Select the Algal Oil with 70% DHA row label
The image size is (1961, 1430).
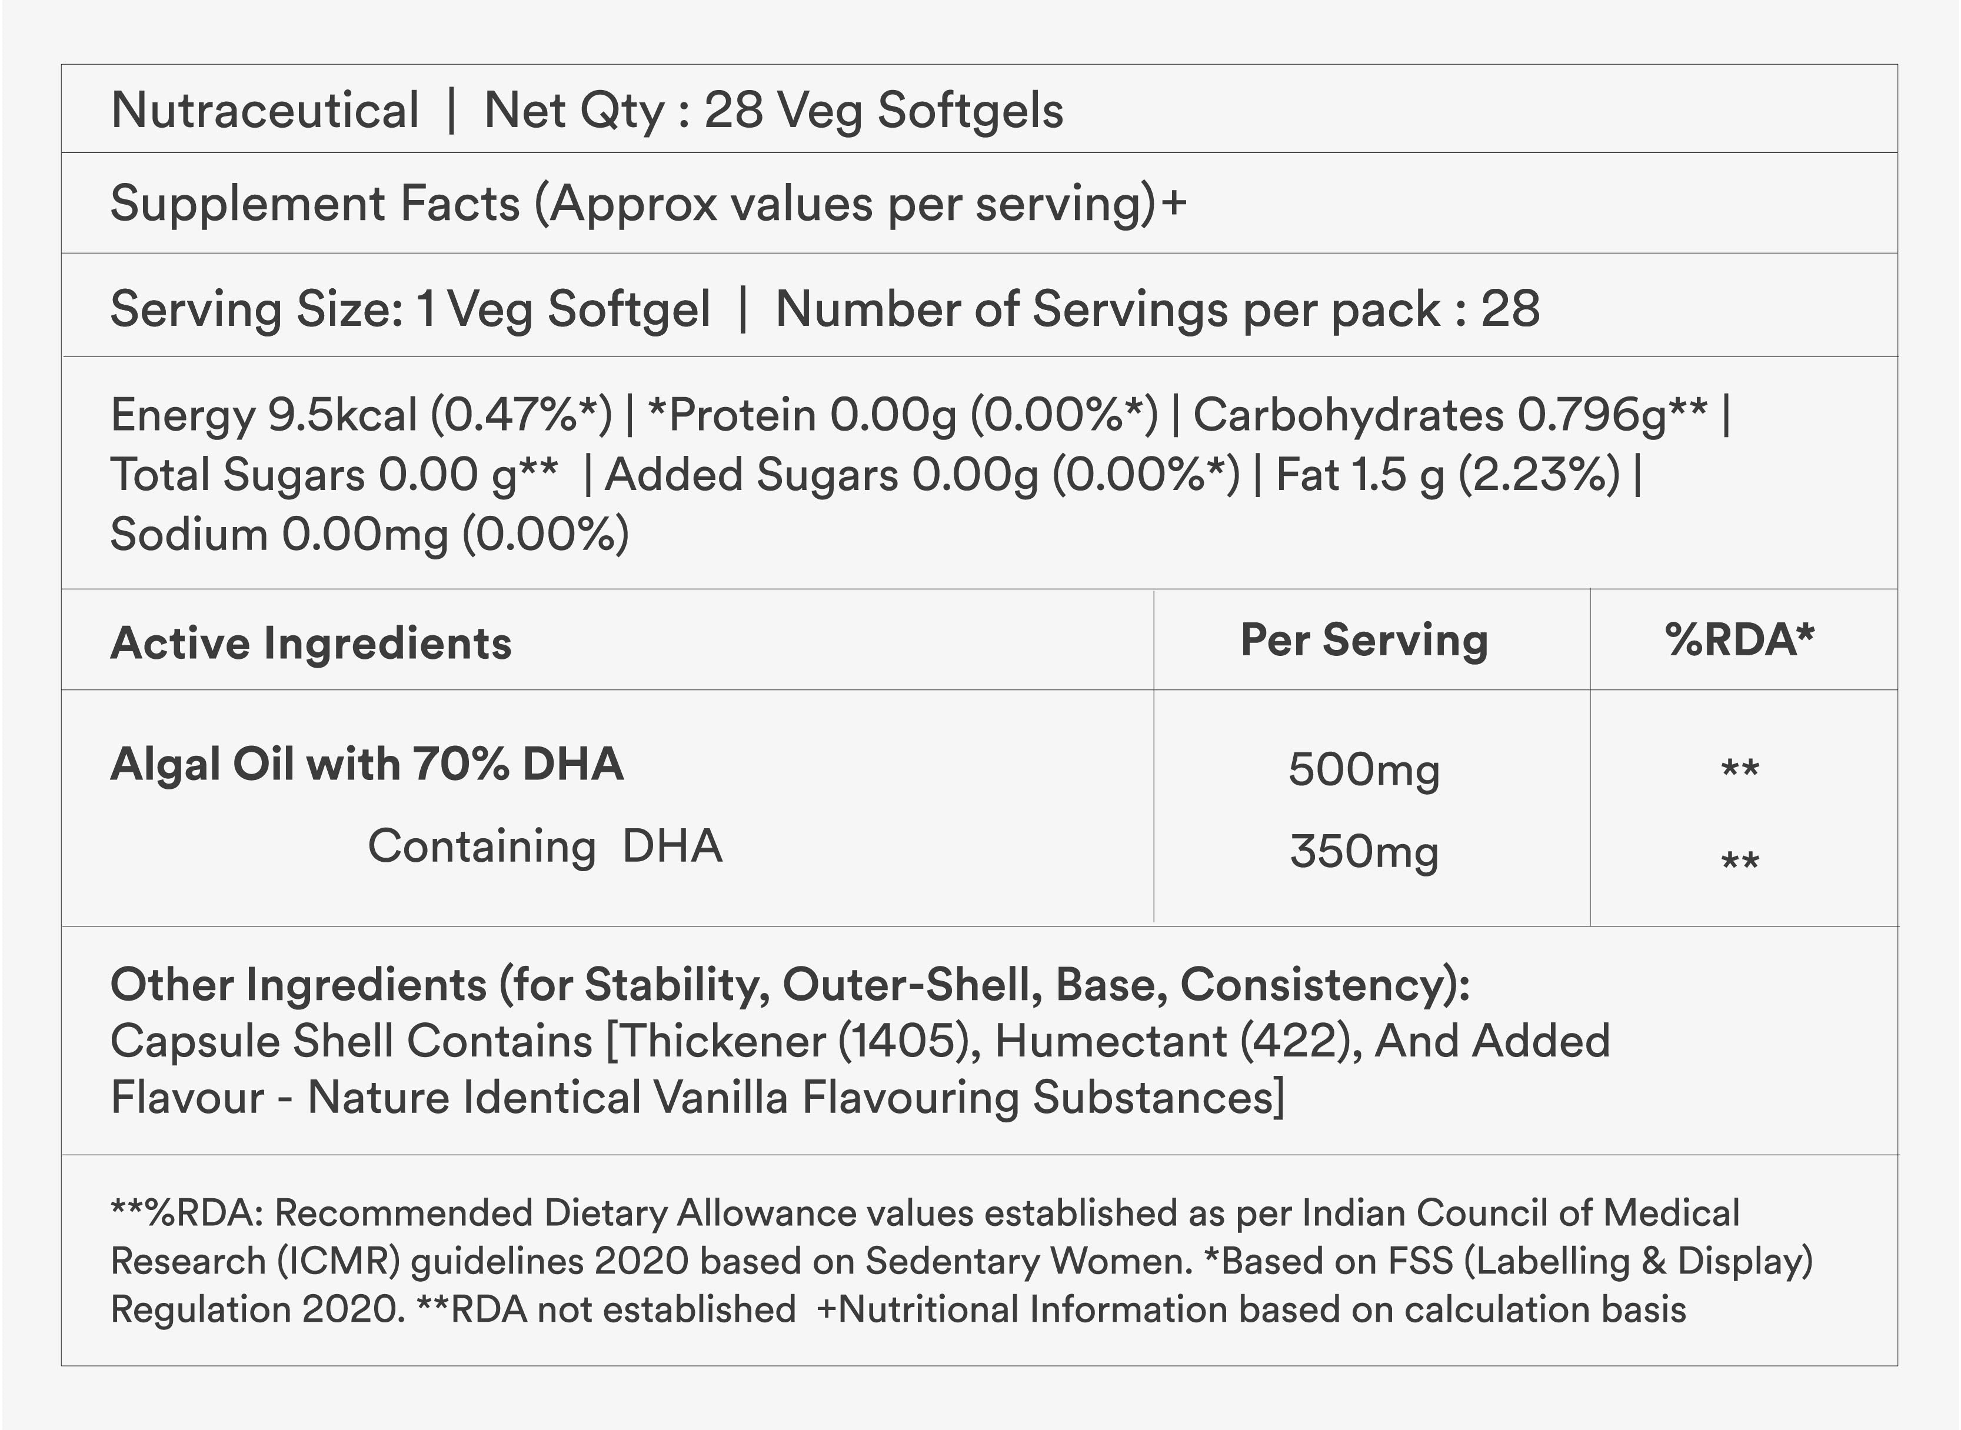[x=367, y=764]
